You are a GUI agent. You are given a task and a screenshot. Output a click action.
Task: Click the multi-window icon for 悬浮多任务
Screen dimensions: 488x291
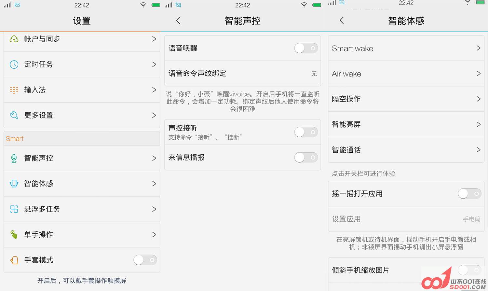tap(14, 209)
